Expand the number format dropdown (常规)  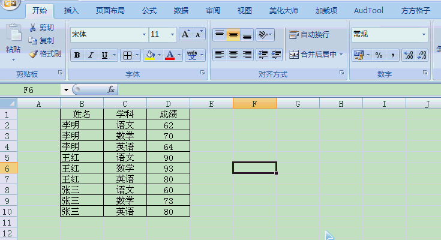424,34
